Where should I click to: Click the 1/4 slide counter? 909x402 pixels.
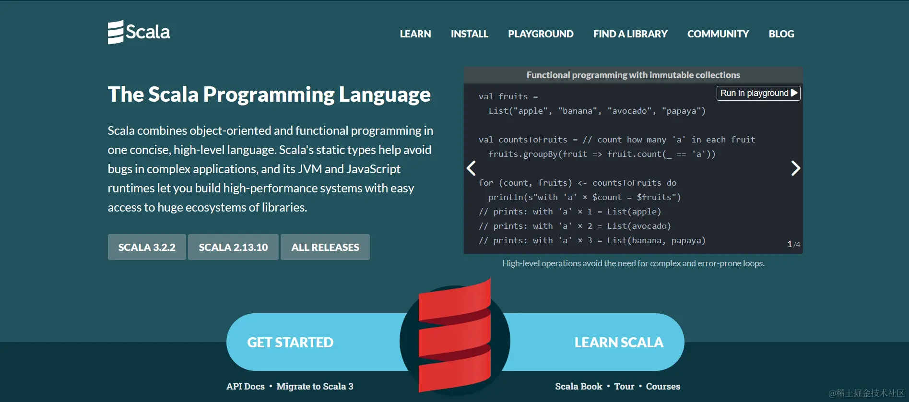(793, 244)
